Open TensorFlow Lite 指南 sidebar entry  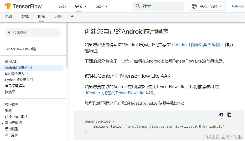21,49
